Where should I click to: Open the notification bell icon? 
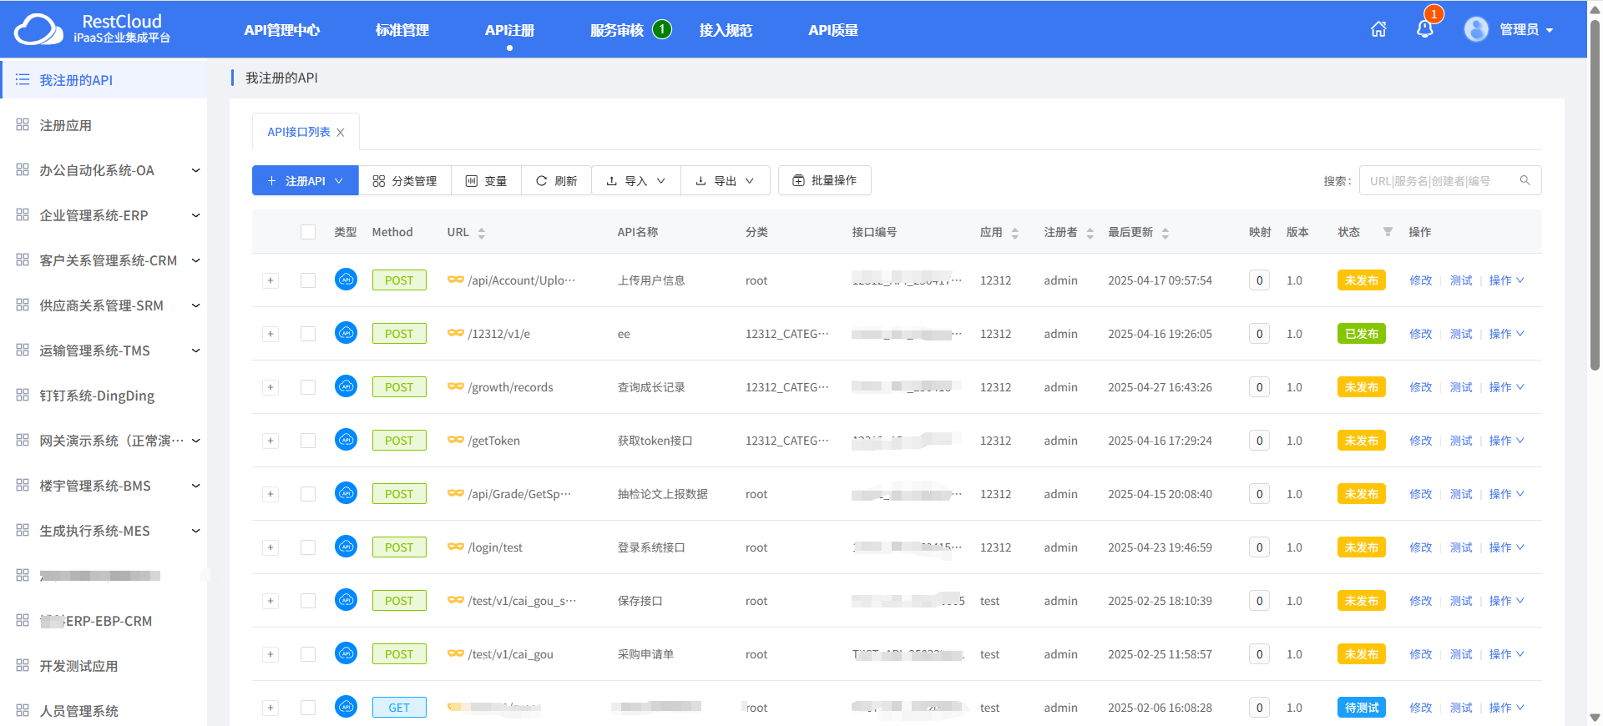pos(1424,29)
